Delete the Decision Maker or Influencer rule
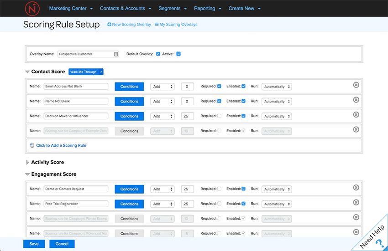Screen dimensions: 388x251 click(356, 114)
